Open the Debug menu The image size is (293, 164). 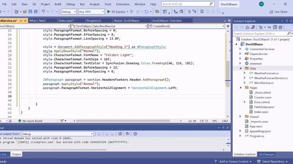(x=70, y=4)
